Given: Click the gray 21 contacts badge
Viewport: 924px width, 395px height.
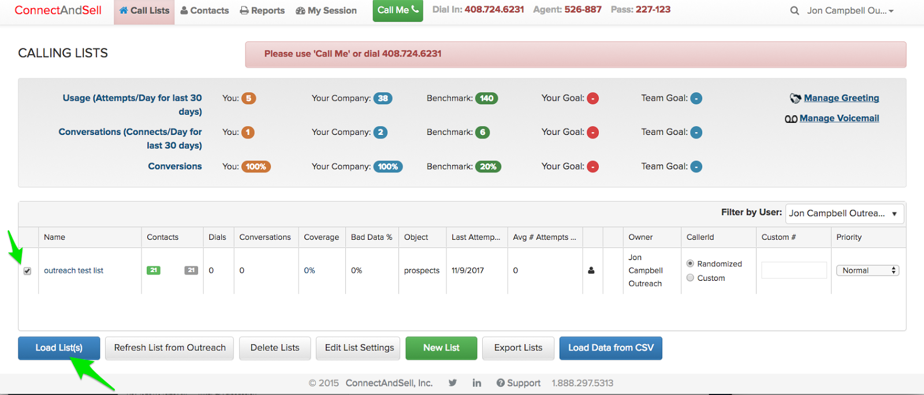Looking at the screenshot, I should pos(191,270).
